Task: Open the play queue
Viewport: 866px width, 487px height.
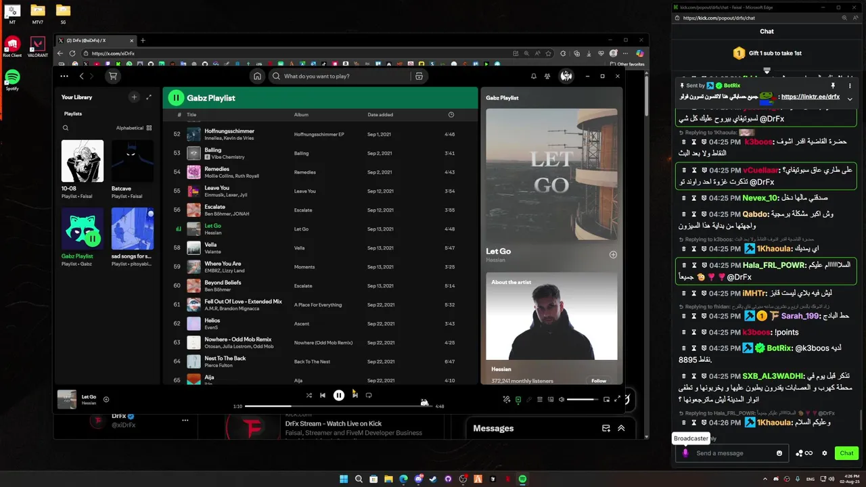Action: (x=540, y=400)
